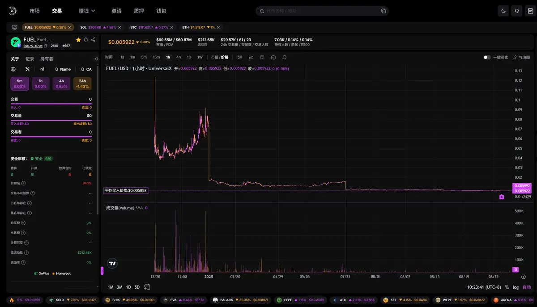The image size is (537, 307).
Task: Open the 邀请 invite page
Action: click(x=116, y=11)
